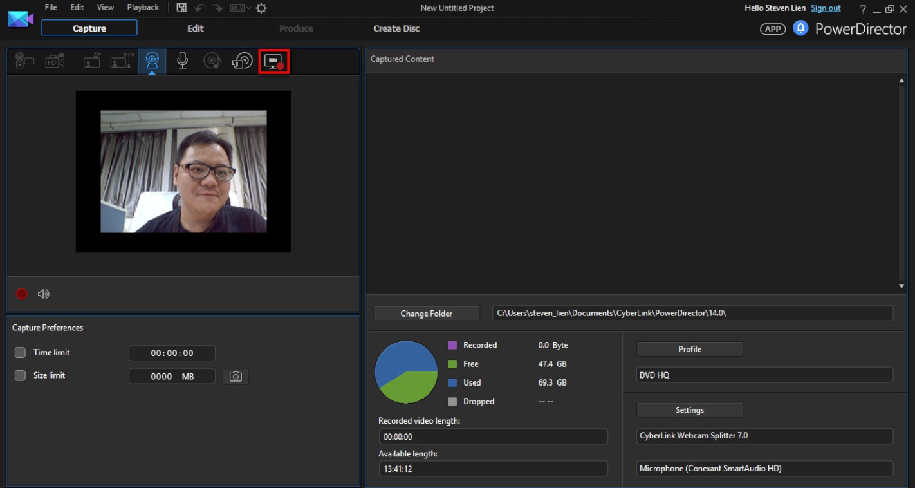Click the blue Used legend swatch
This screenshot has width=915, height=488.
point(452,382)
